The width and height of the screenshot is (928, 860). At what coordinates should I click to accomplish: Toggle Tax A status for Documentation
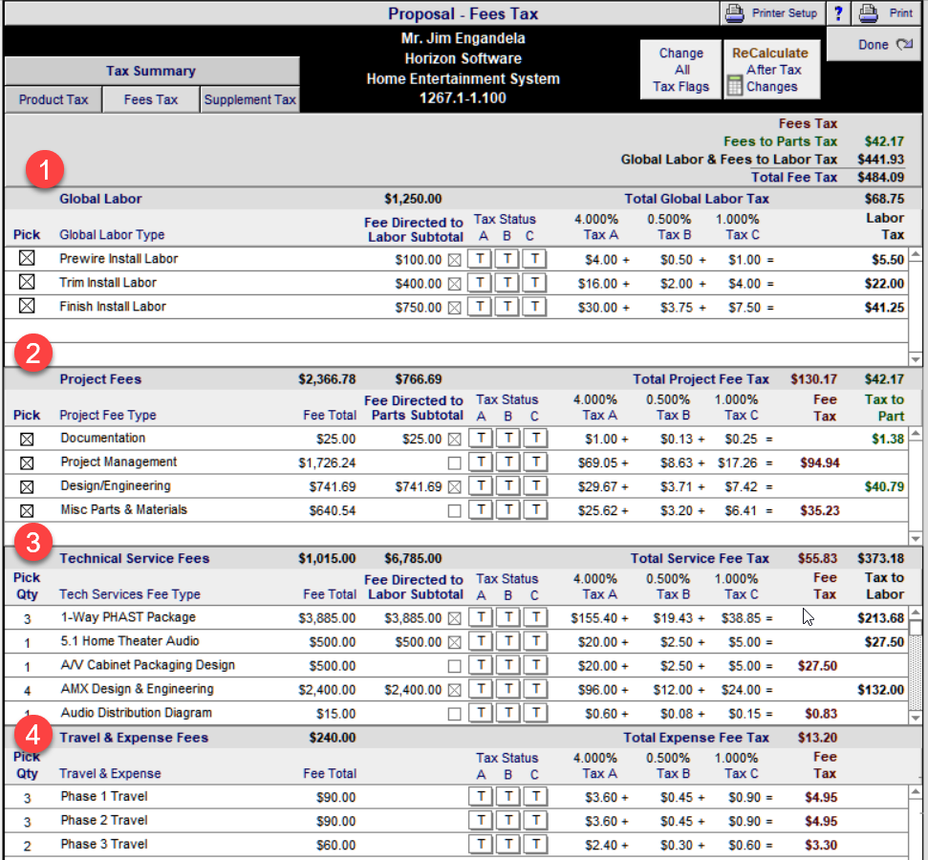pos(481,439)
